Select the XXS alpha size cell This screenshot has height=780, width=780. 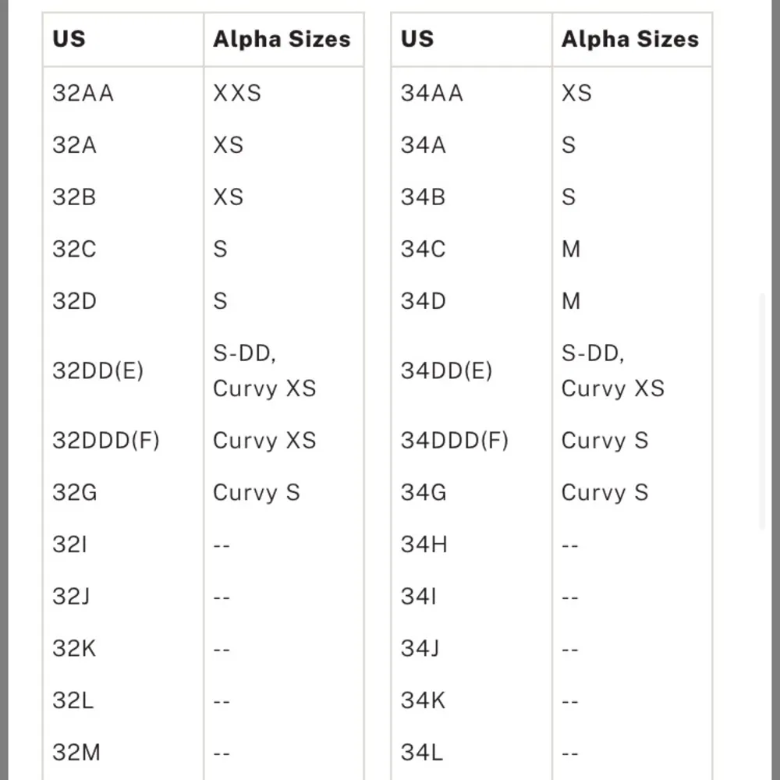tap(237, 94)
